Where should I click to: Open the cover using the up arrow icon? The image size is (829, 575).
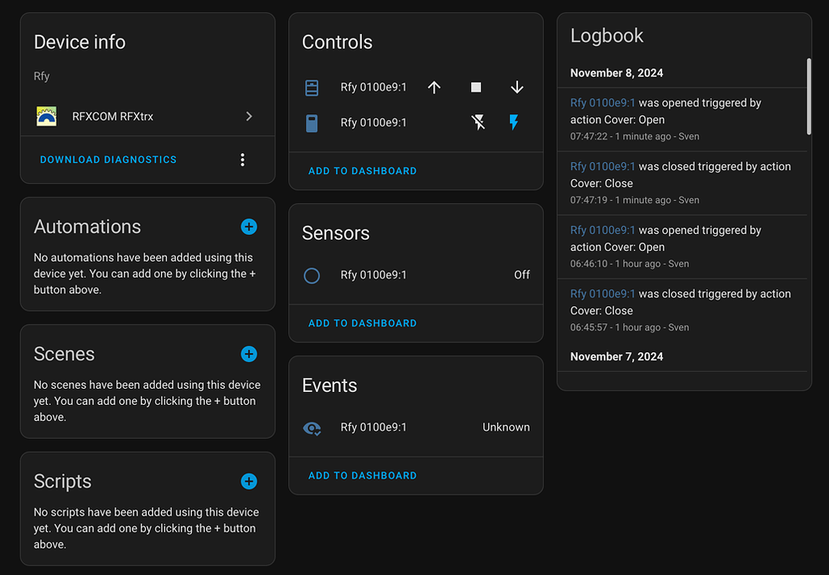point(434,87)
